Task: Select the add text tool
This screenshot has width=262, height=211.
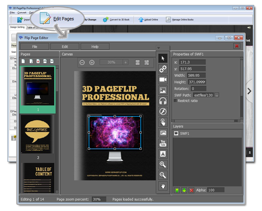Action: click(163, 154)
